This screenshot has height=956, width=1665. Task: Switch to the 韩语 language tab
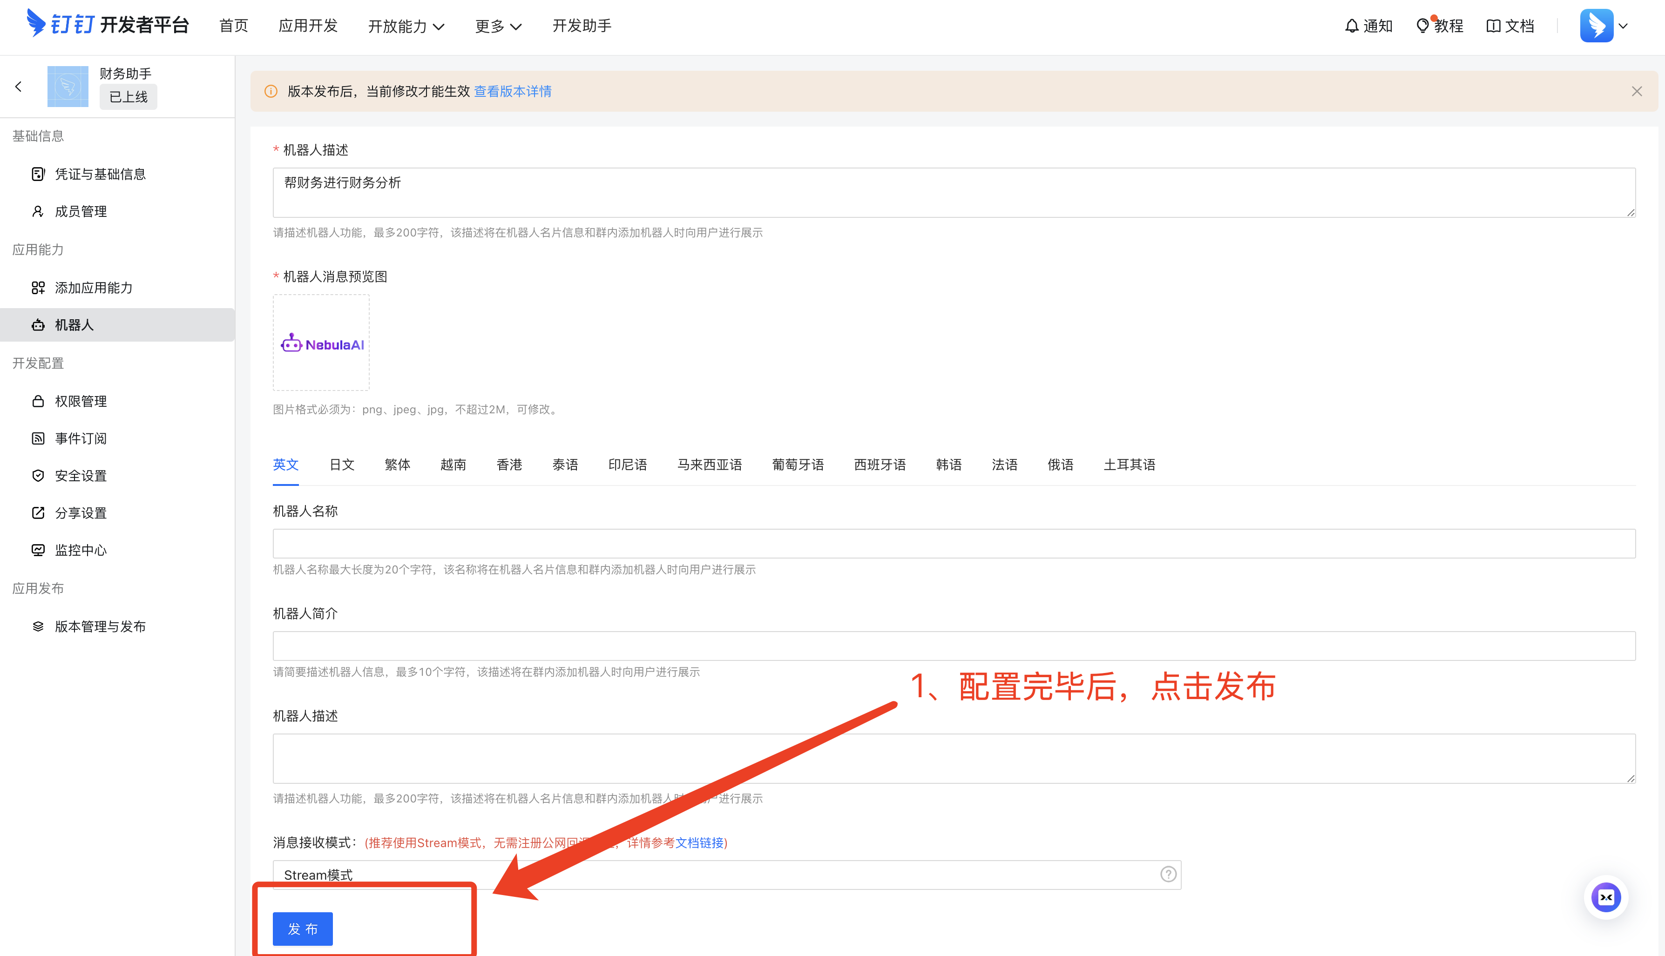pyautogui.click(x=948, y=465)
